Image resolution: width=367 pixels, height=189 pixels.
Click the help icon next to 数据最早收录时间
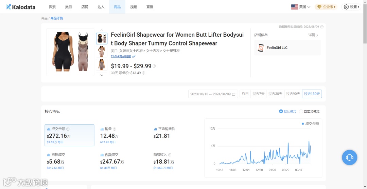[x=322, y=26]
